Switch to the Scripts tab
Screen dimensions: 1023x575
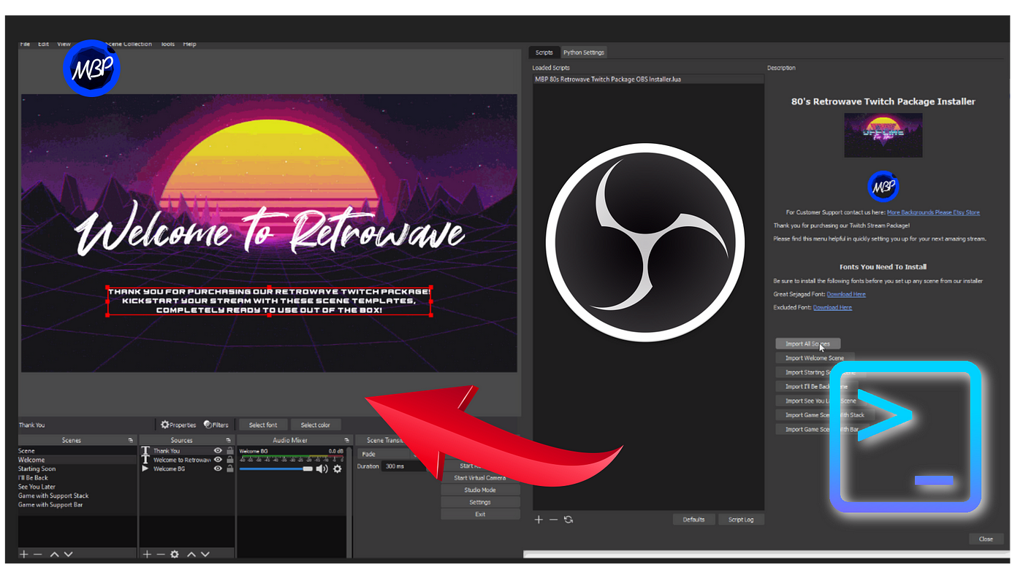tap(544, 53)
